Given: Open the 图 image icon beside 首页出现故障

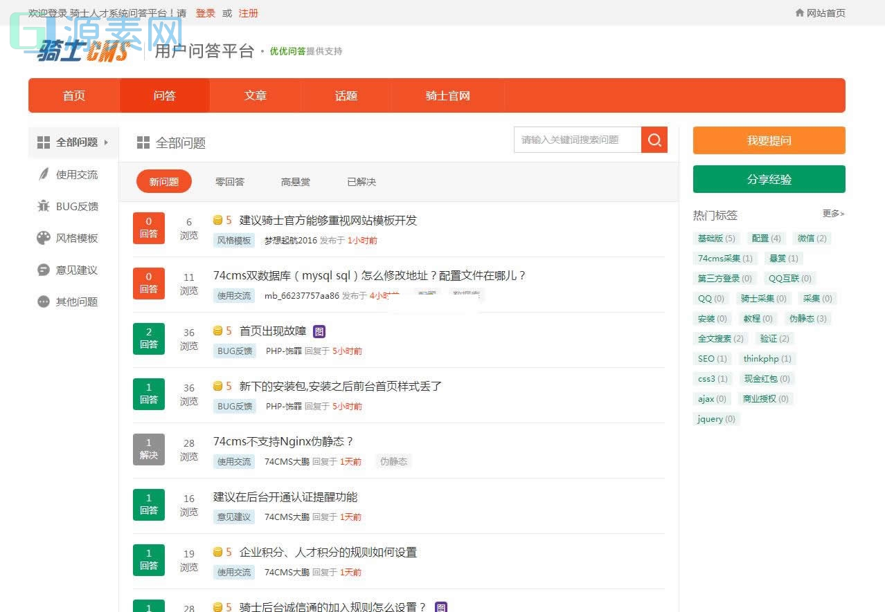Looking at the screenshot, I should (x=319, y=331).
